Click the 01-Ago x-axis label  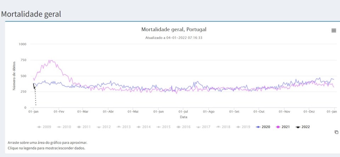[x=209, y=112]
